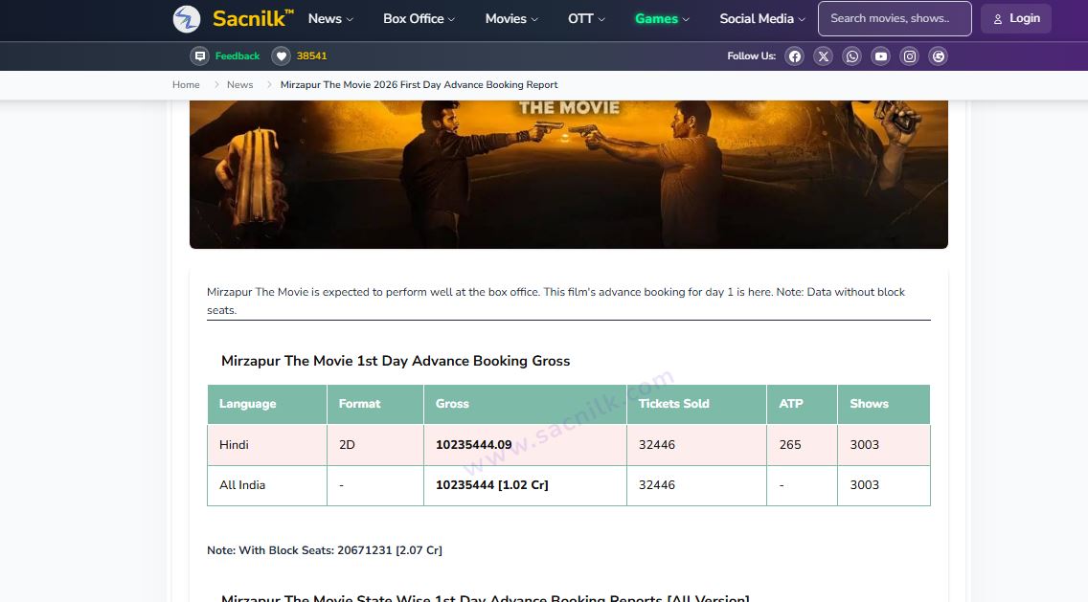Viewport: 1088px width, 602px height.
Task: Expand the Movies menu
Action: [x=511, y=19]
